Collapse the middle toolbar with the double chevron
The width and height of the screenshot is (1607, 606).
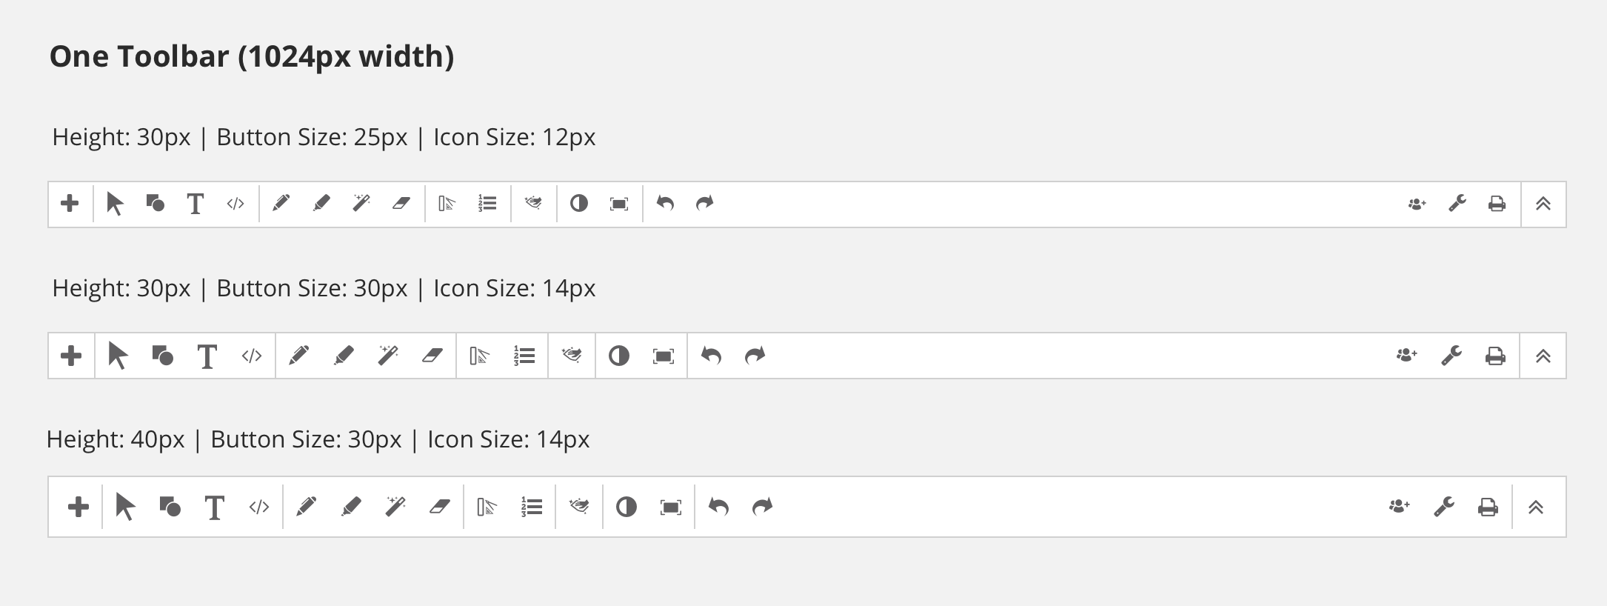1543,356
